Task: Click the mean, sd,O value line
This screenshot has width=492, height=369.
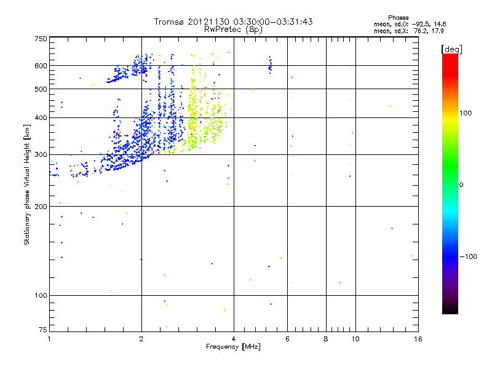Action: click(410, 24)
